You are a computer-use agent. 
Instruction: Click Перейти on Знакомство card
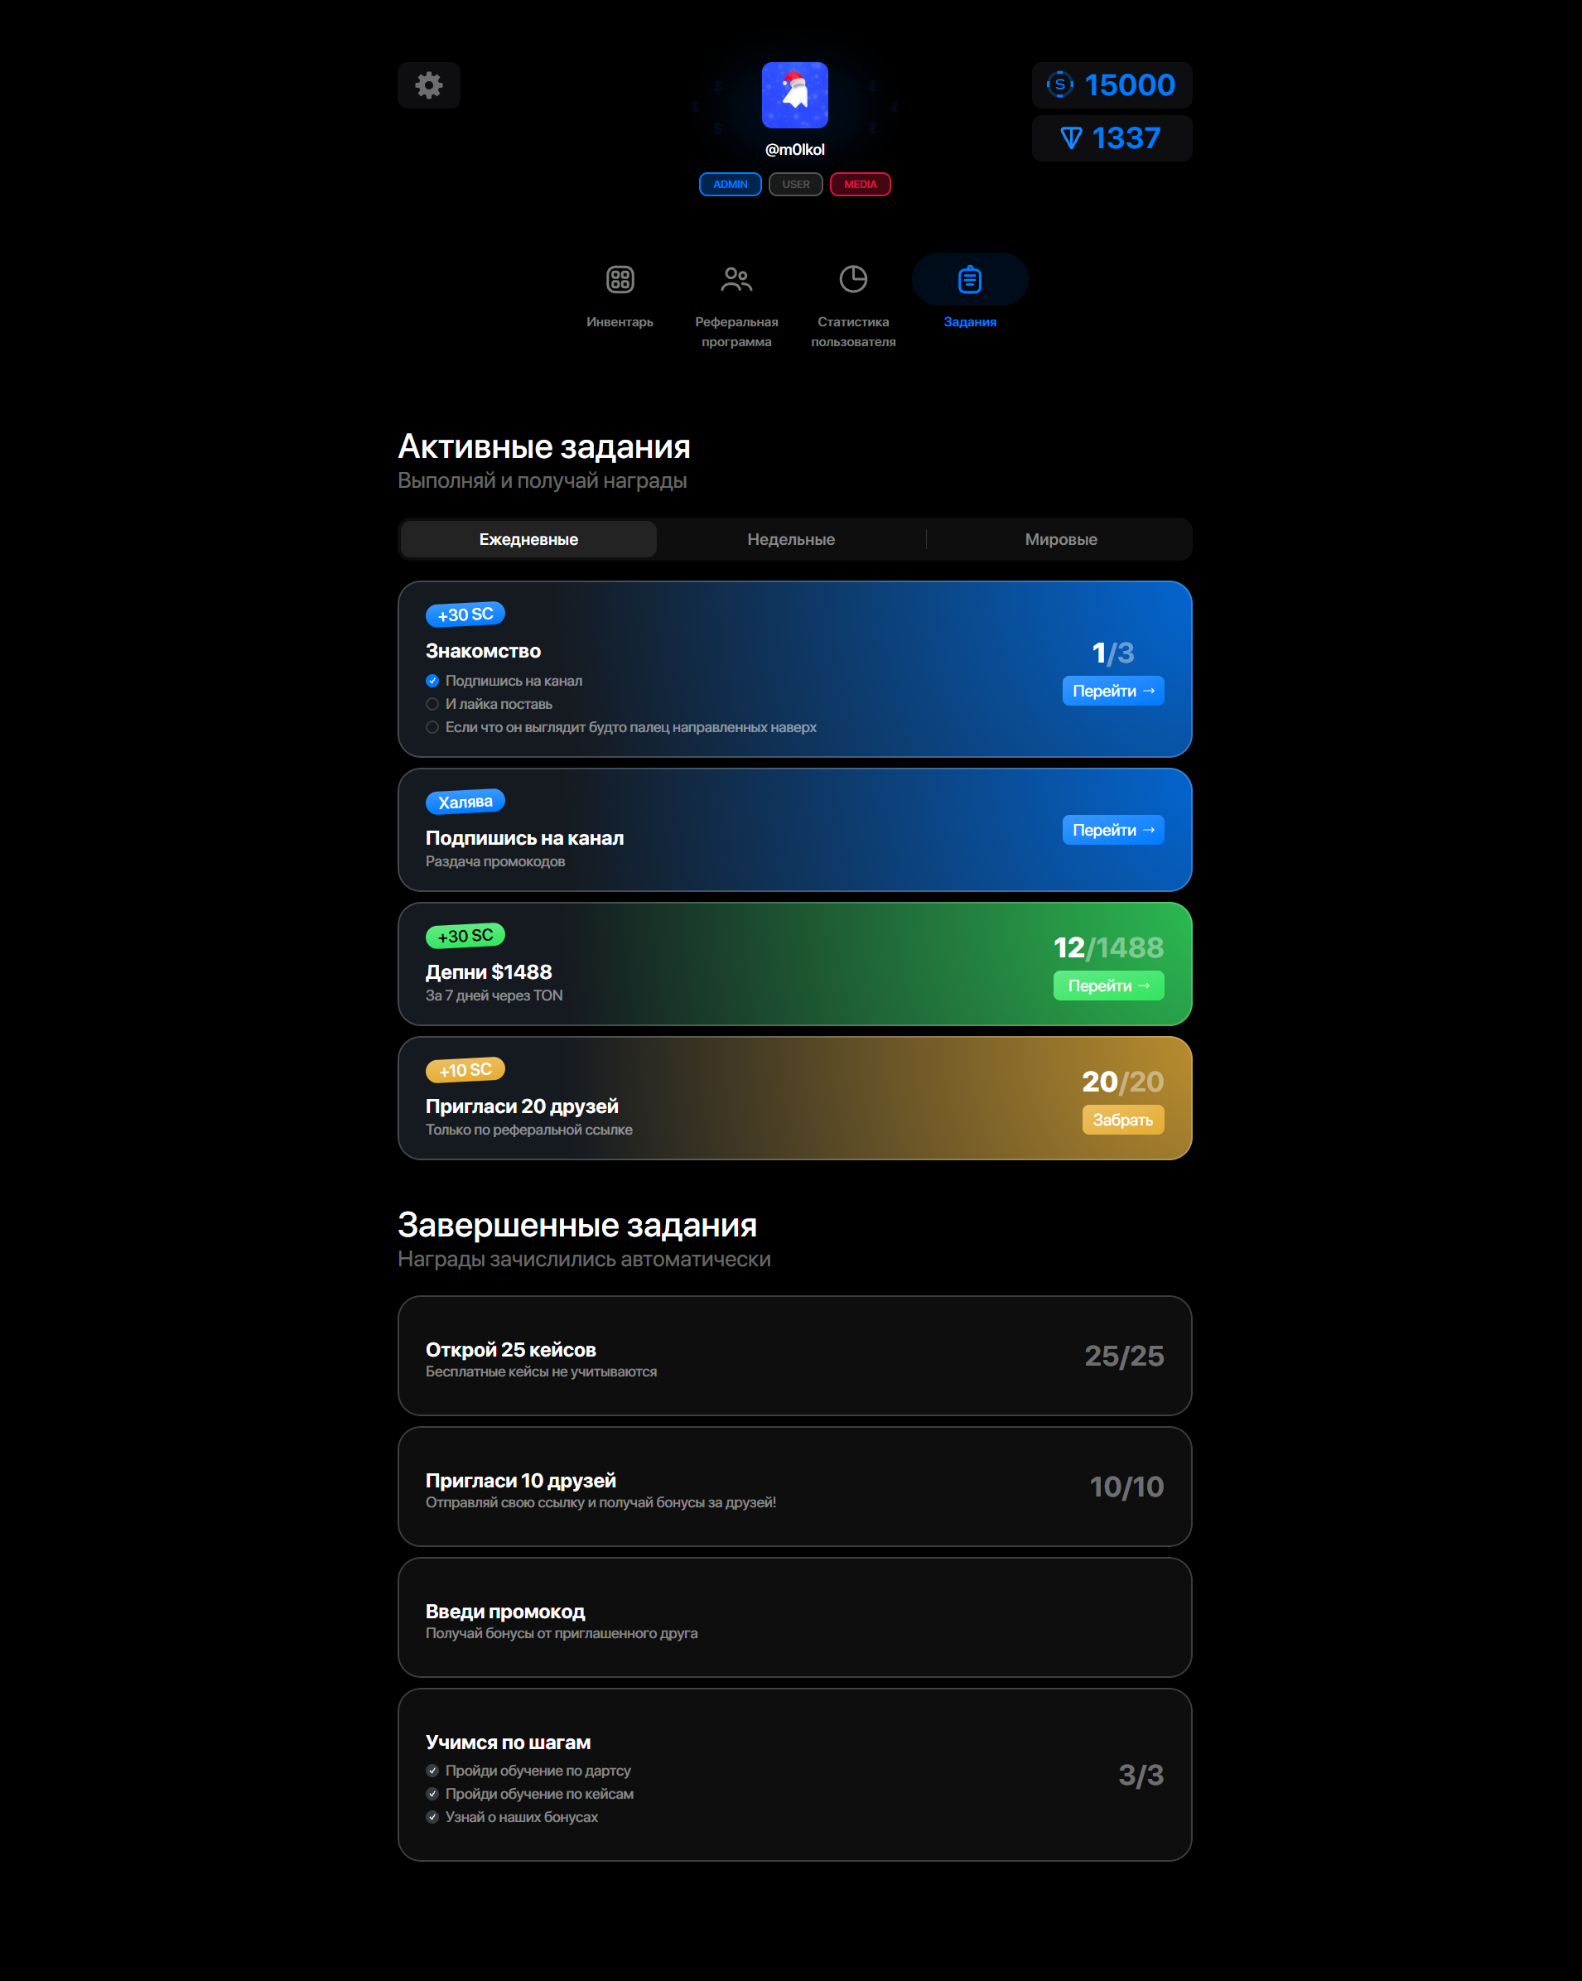1113,691
